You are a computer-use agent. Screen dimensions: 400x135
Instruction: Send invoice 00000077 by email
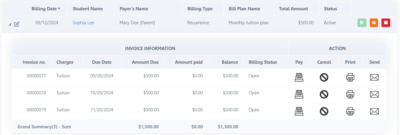click(374, 77)
